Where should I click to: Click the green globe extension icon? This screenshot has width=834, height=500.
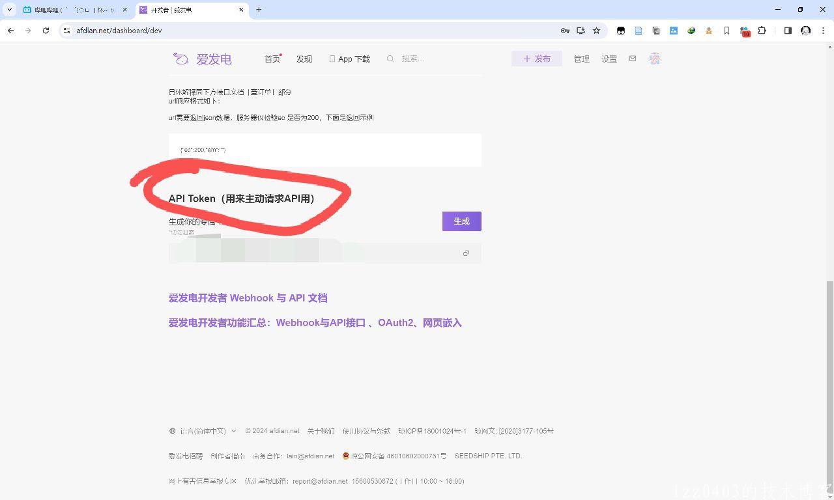[691, 31]
